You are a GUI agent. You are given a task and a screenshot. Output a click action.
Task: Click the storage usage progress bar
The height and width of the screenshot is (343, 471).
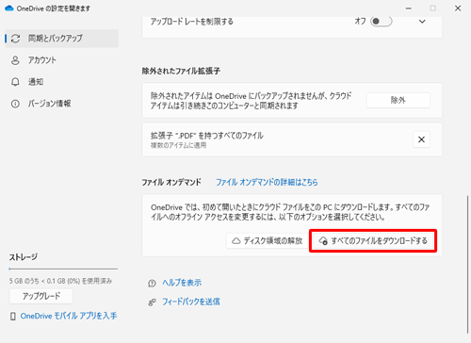(x=63, y=269)
